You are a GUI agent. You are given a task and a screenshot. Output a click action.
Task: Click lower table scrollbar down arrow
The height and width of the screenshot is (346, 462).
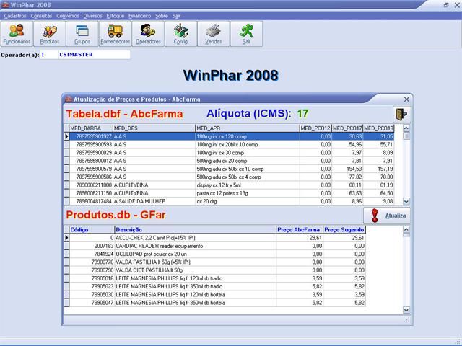point(406,310)
